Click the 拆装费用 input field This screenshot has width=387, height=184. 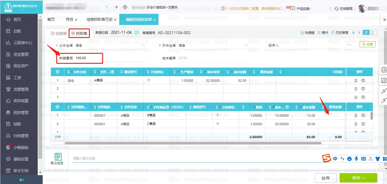point(88,58)
